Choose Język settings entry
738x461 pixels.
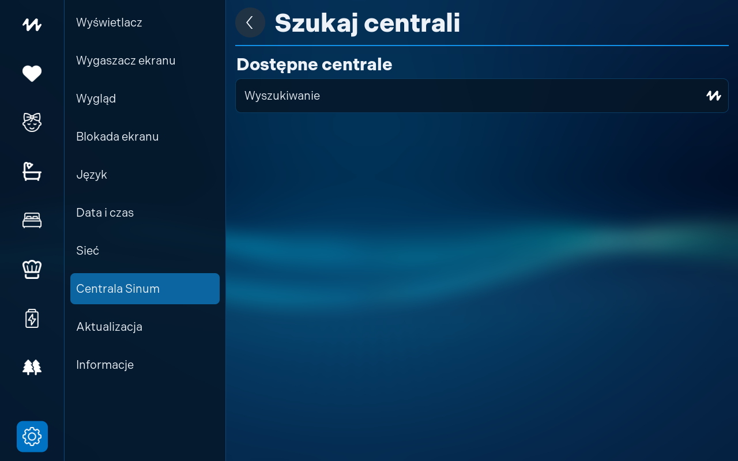145,175
